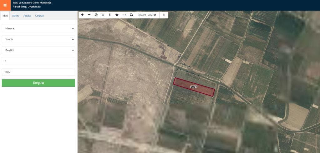The height and width of the screenshot is (153, 320).
Task: Activate the crosshair locate tool
Action: tap(103, 15)
